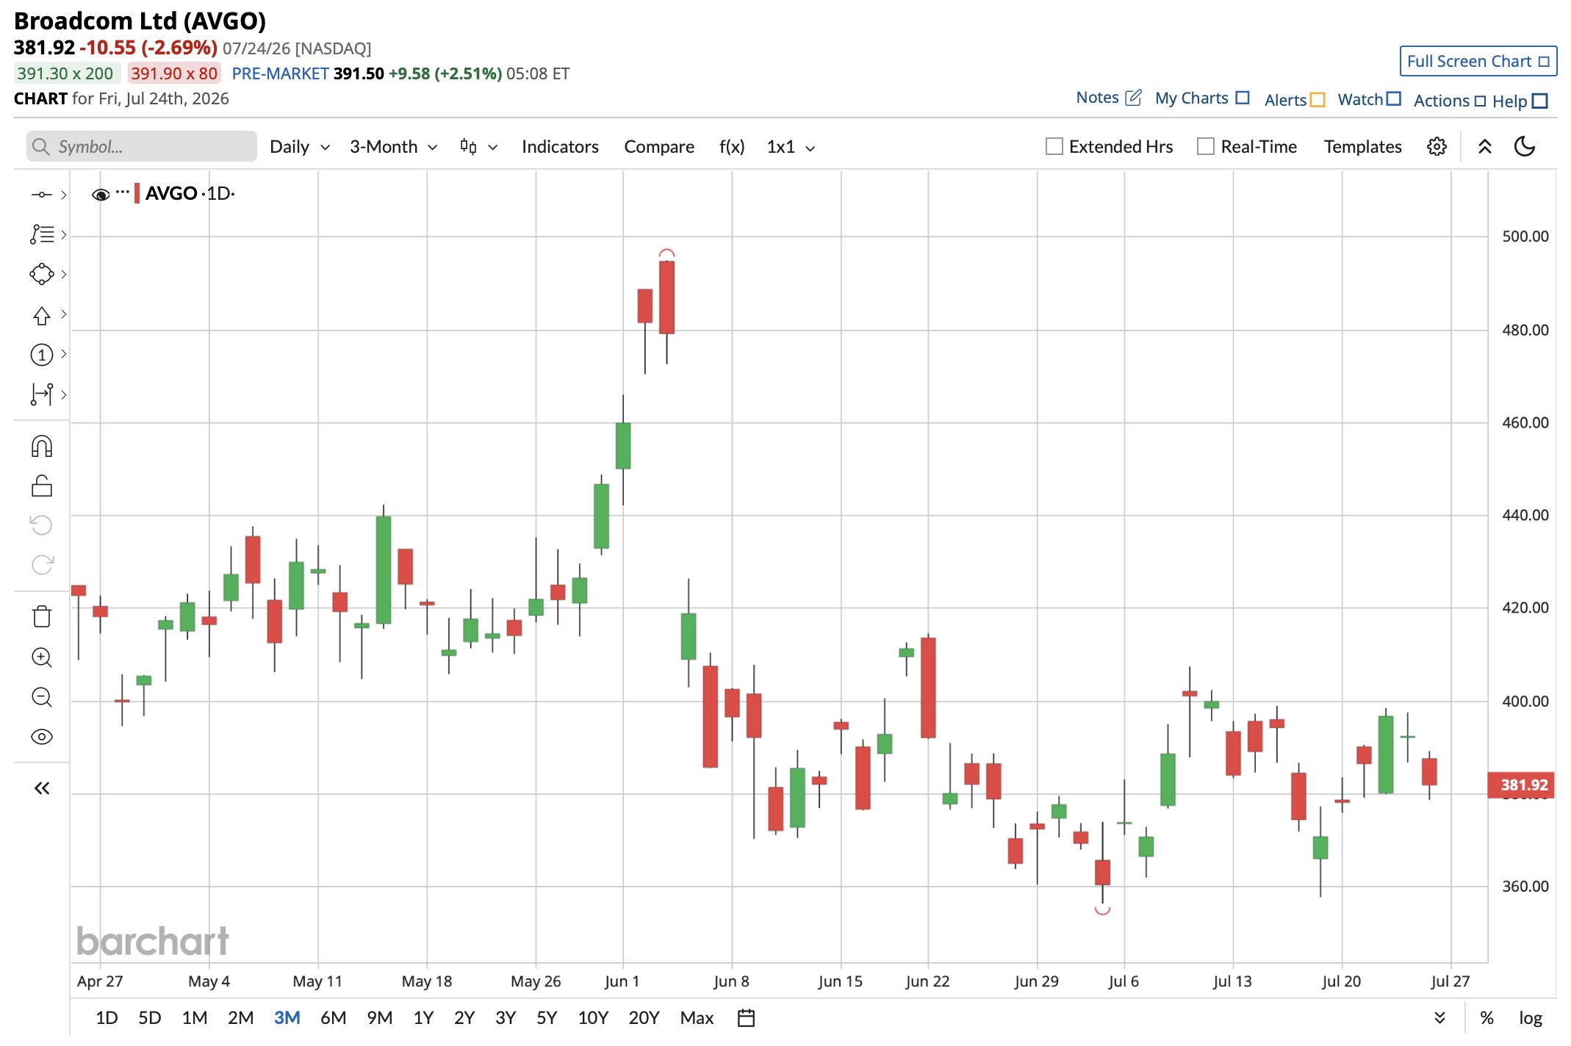
Task: Collapse the chart header with double chevron
Action: click(x=1484, y=146)
